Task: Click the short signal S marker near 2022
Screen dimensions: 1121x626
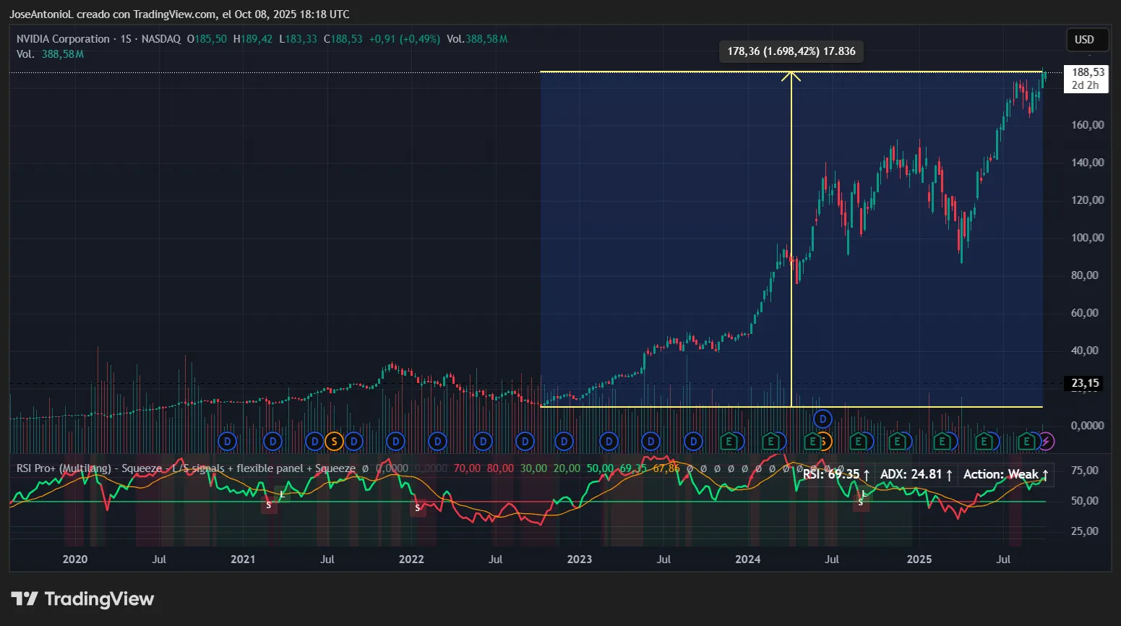Action: click(x=418, y=508)
